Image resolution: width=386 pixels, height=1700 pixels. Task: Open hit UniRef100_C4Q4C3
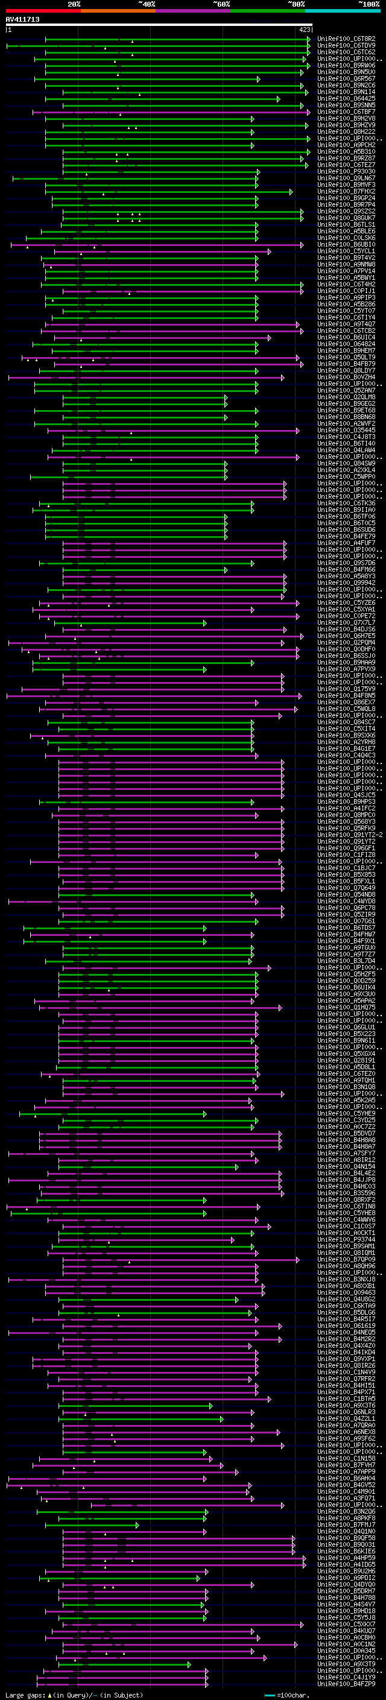pyautogui.click(x=346, y=756)
